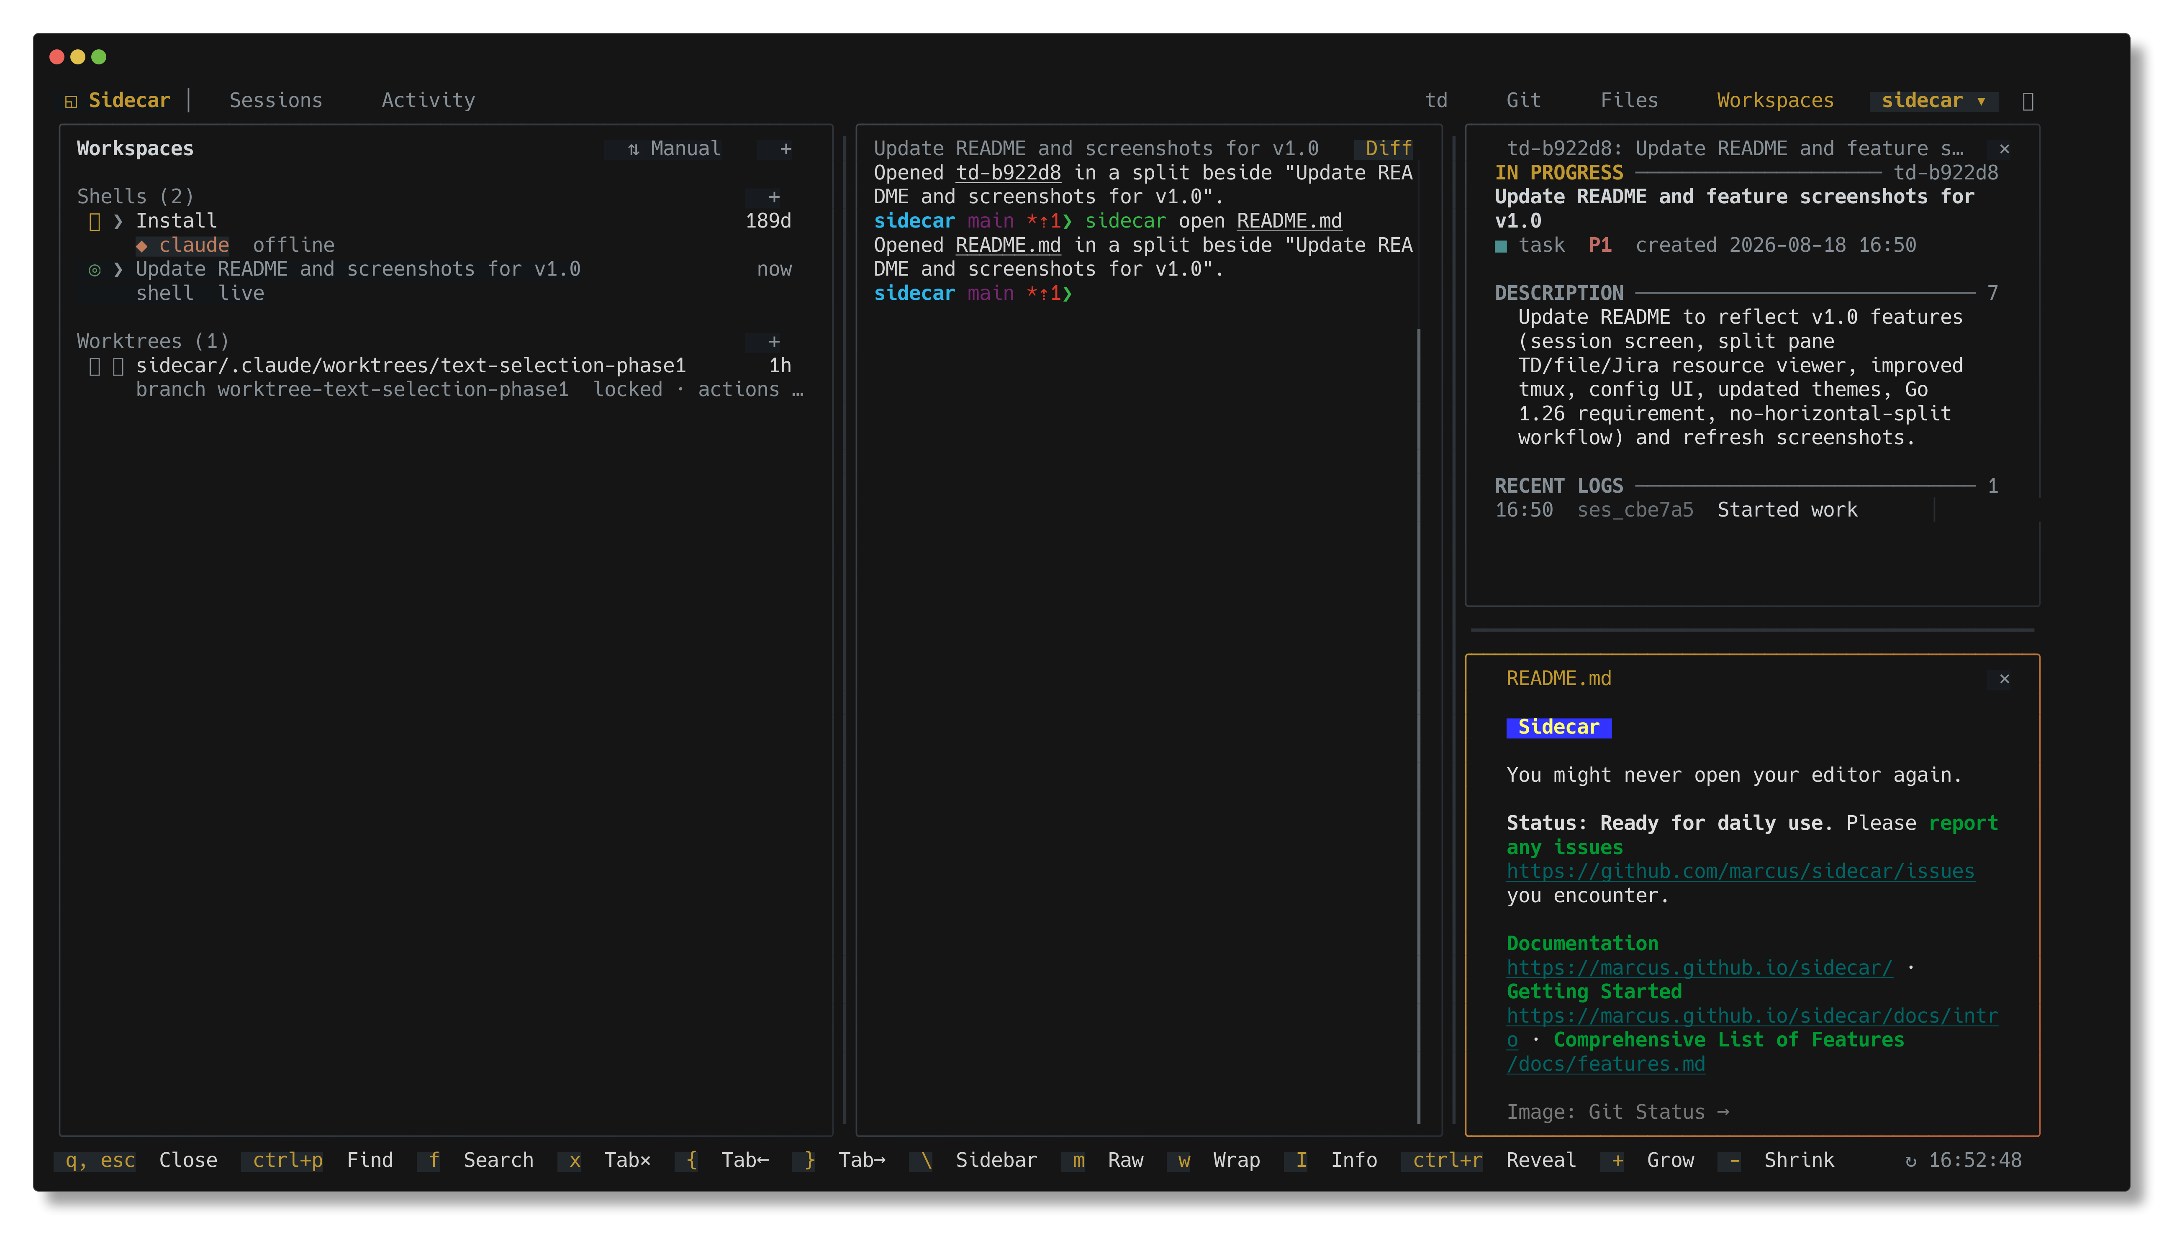
Task: Toggle Info with the I shortcut
Action: (x=1331, y=1161)
